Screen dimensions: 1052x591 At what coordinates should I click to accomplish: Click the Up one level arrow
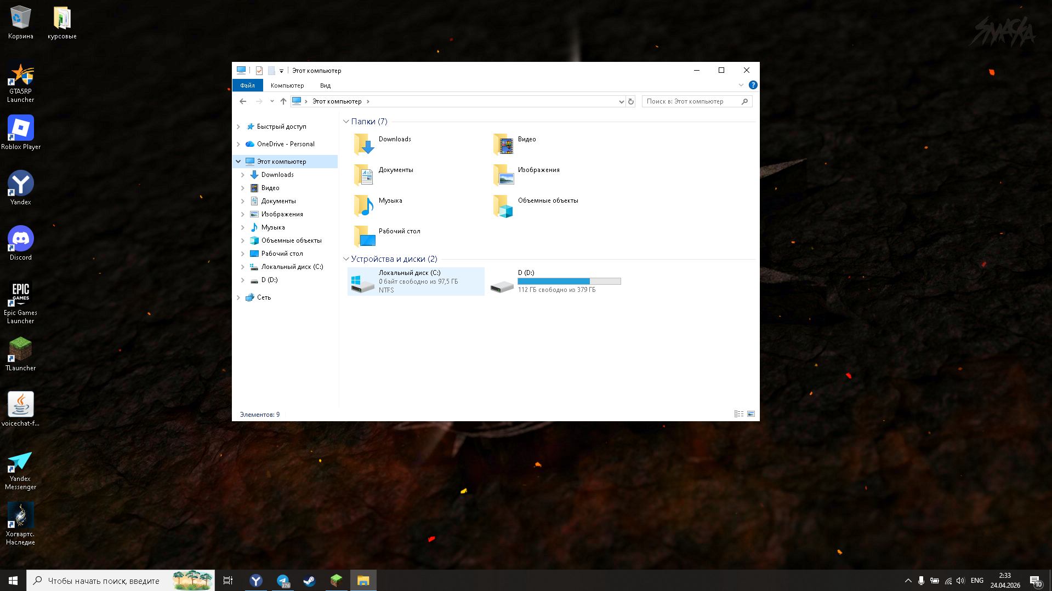coord(283,101)
